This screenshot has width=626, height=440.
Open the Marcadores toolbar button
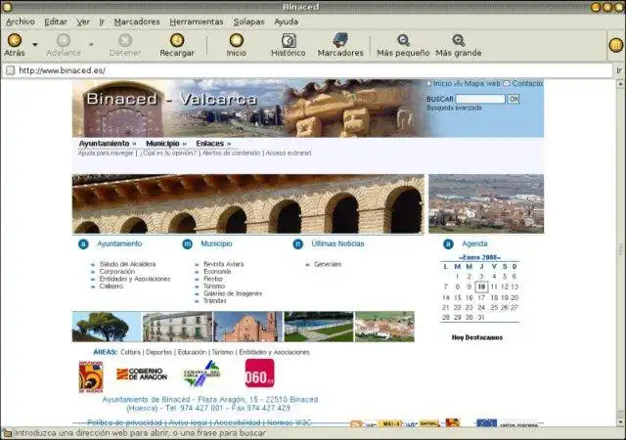(340, 45)
